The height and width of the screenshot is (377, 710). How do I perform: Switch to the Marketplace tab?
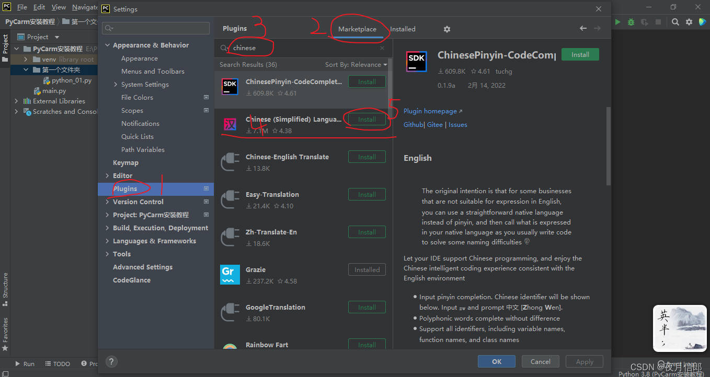357,29
